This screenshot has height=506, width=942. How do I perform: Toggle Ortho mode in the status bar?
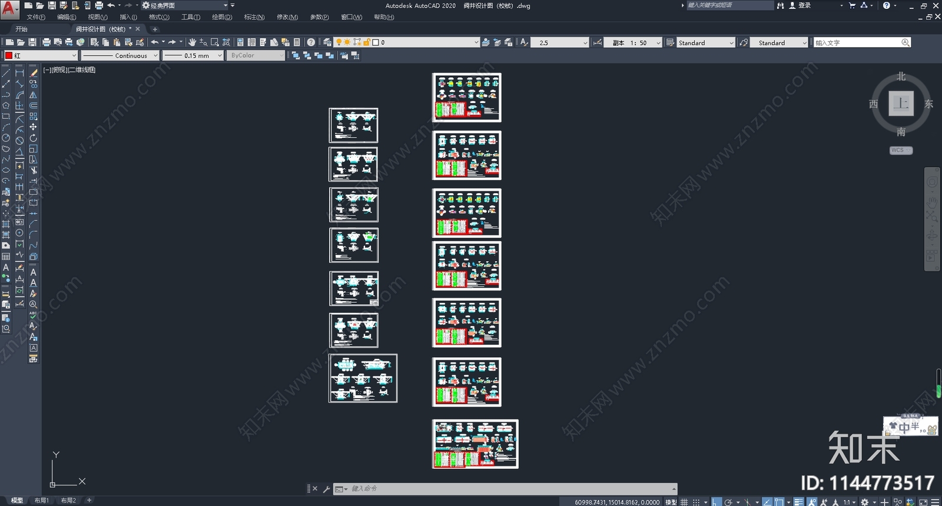[x=716, y=502]
